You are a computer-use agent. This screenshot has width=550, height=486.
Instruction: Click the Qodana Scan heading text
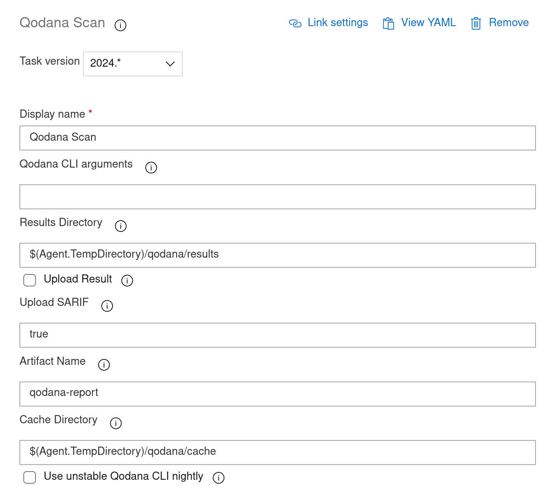(x=62, y=23)
